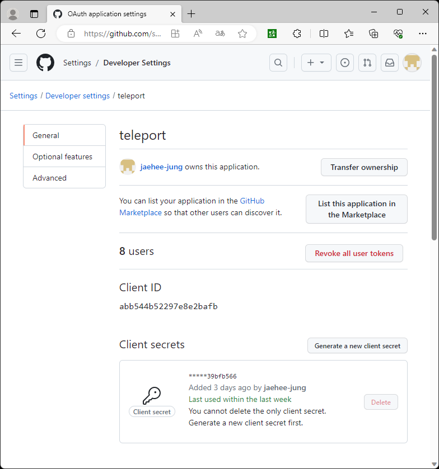
Task: Open the GitHub search icon
Action: (x=278, y=63)
